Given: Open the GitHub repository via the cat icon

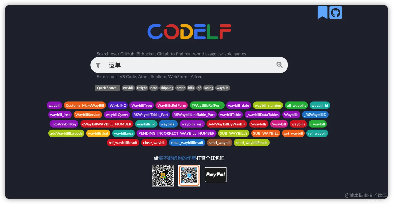Looking at the screenshot, I should pyautogui.click(x=335, y=12).
